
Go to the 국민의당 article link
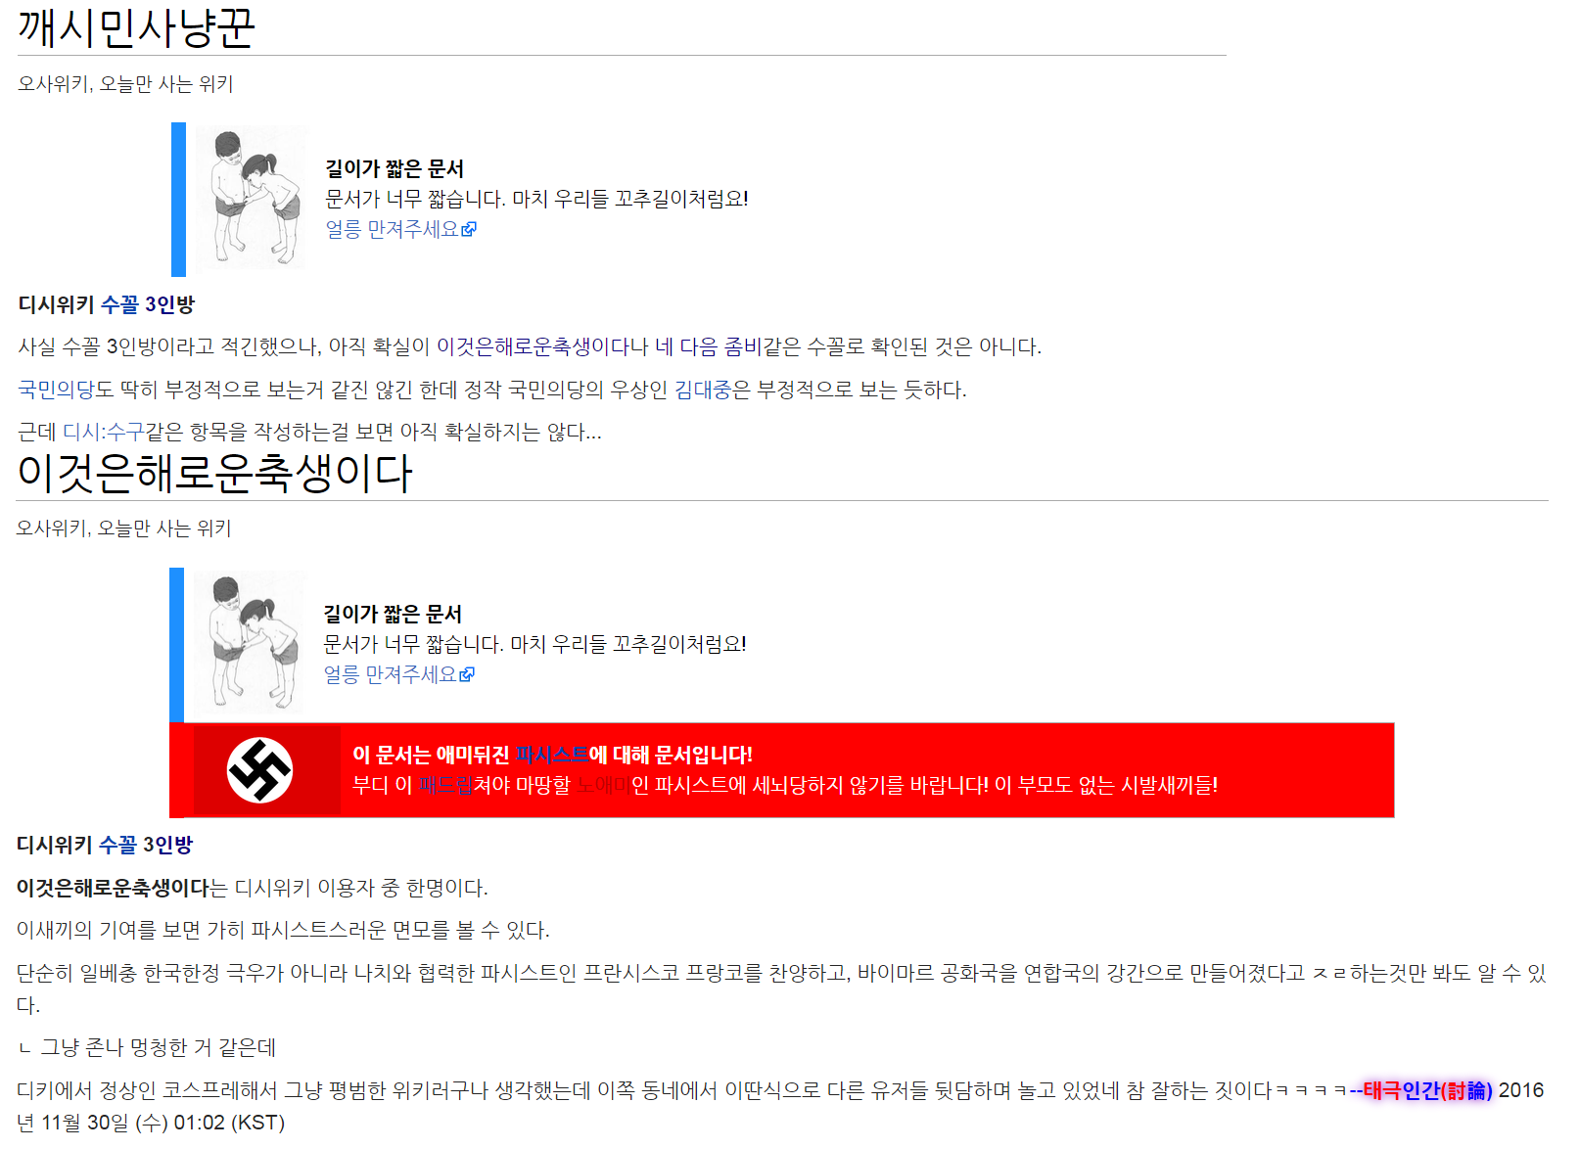click(x=56, y=390)
